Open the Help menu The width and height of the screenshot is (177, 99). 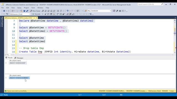click(47, 8)
